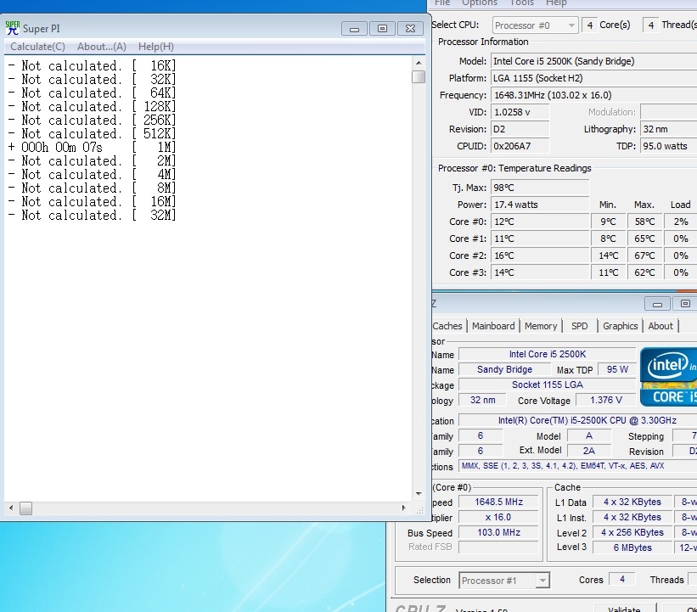Switch to the Memory tab in CPU-Z
Image resolution: width=697 pixels, height=612 pixels.
point(541,326)
